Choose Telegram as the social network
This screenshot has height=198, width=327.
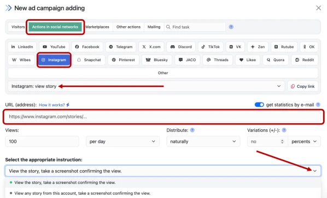pos(121,47)
